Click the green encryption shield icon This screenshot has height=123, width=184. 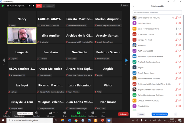pyautogui.click(x=3, y=6)
